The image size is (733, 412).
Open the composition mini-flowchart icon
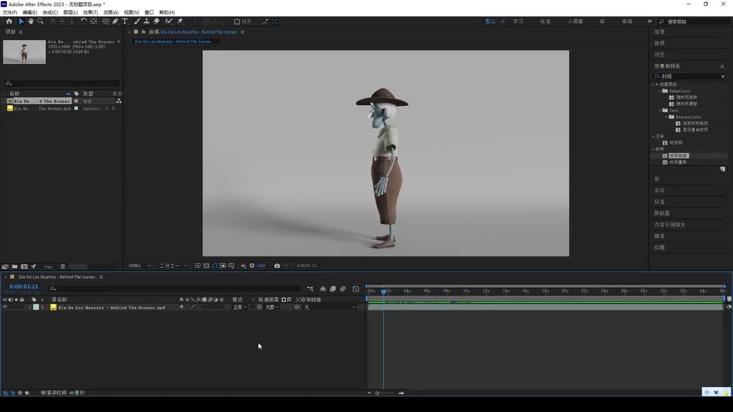pos(310,289)
